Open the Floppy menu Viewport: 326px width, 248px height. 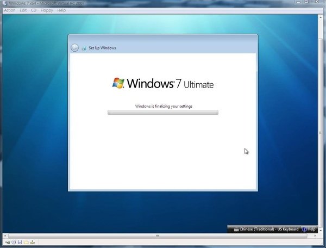47,10
